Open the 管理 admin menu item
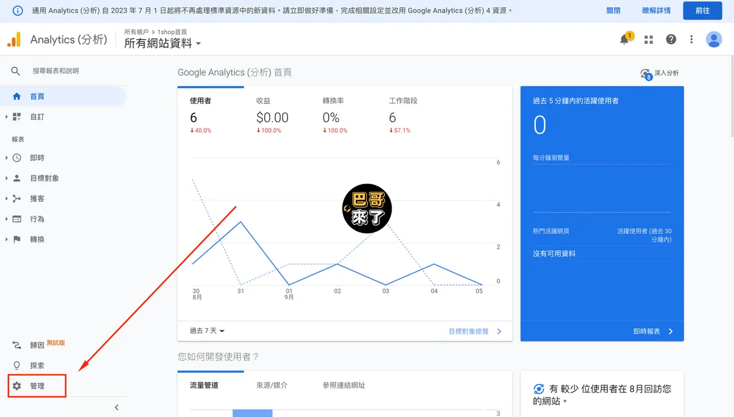Screen dimensions: 734x417 click(37, 386)
